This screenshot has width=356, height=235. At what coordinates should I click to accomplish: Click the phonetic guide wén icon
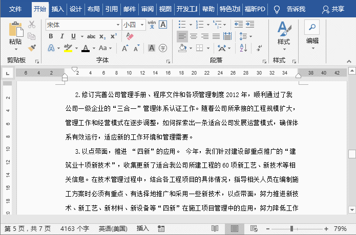click(x=152, y=25)
